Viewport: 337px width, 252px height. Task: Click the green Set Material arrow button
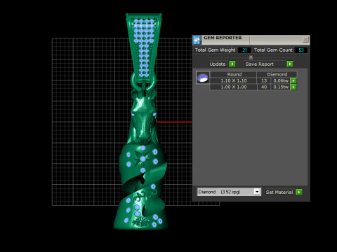[299, 192]
